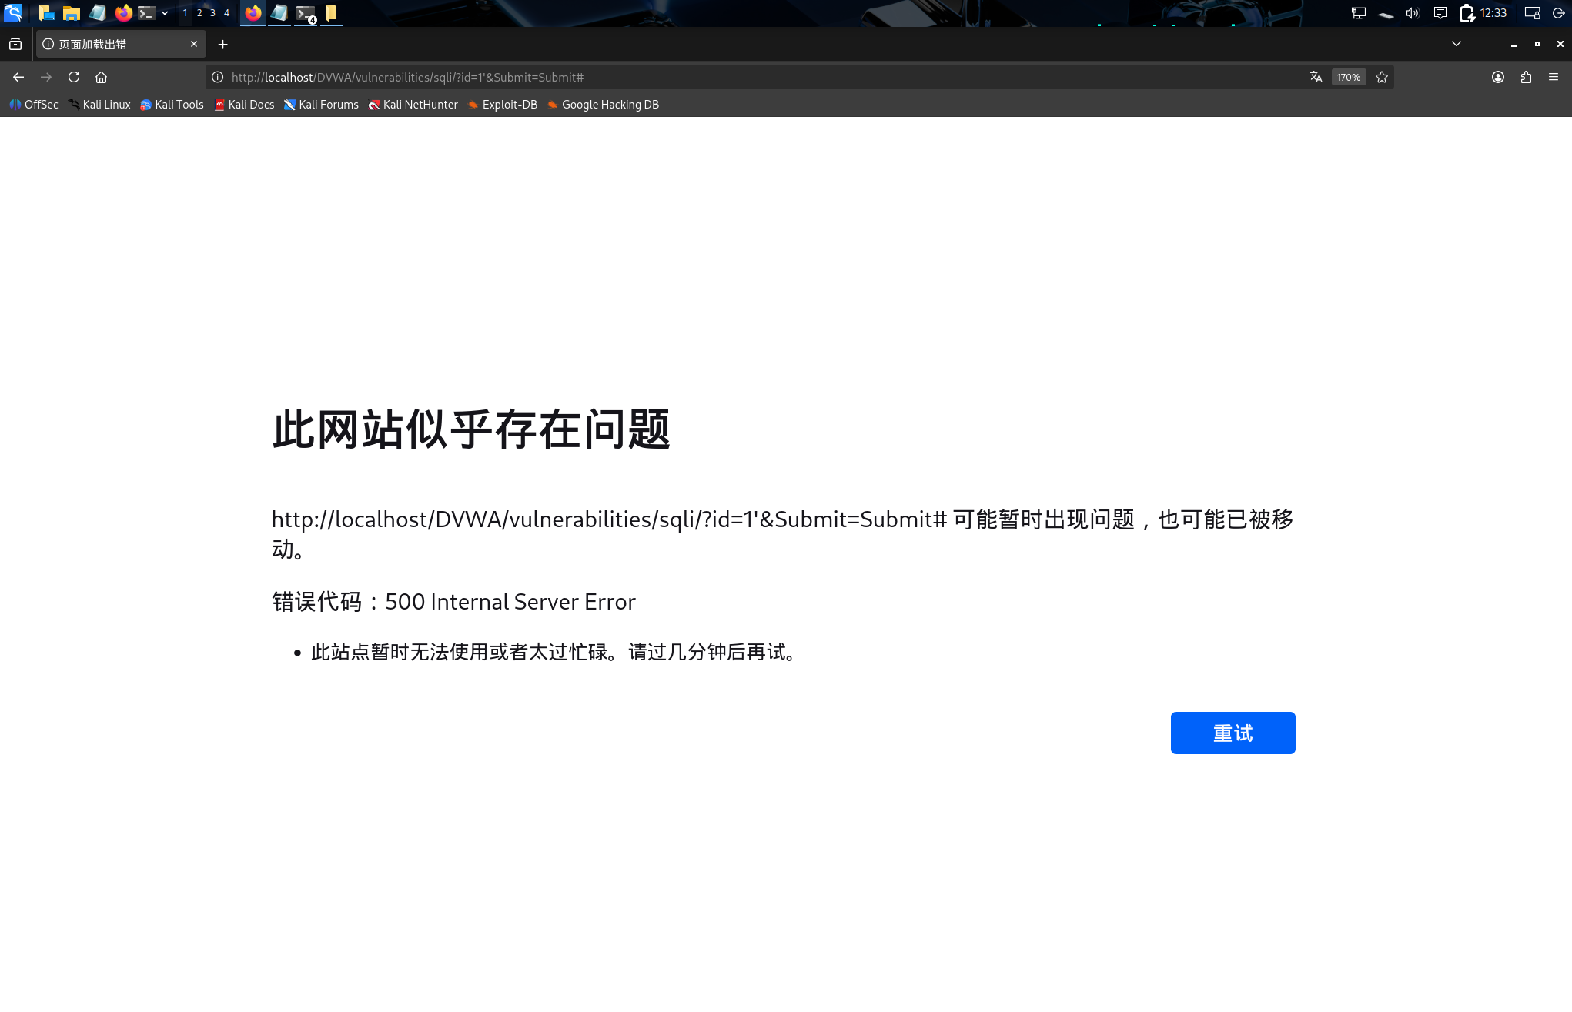The height and width of the screenshot is (1012, 1572).
Task: Open the volume control in the system tray
Action: coord(1412,12)
